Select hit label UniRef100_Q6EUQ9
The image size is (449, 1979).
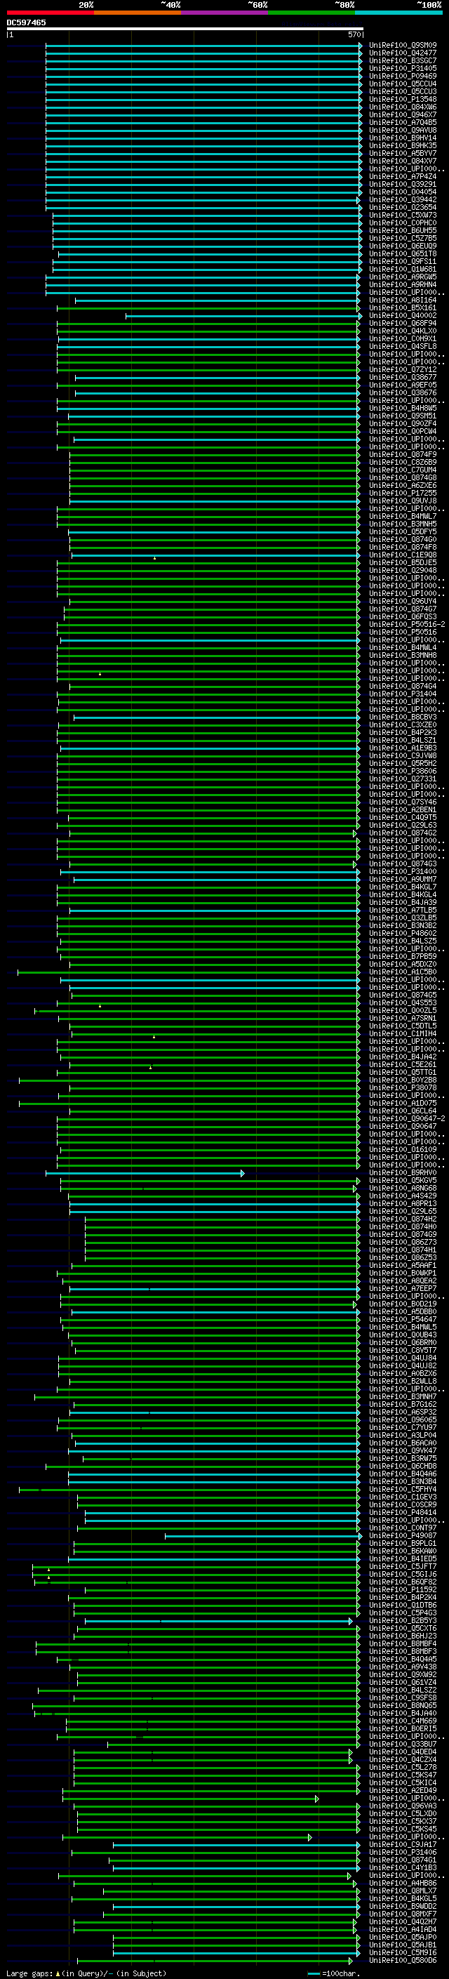(x=403, y=246)
